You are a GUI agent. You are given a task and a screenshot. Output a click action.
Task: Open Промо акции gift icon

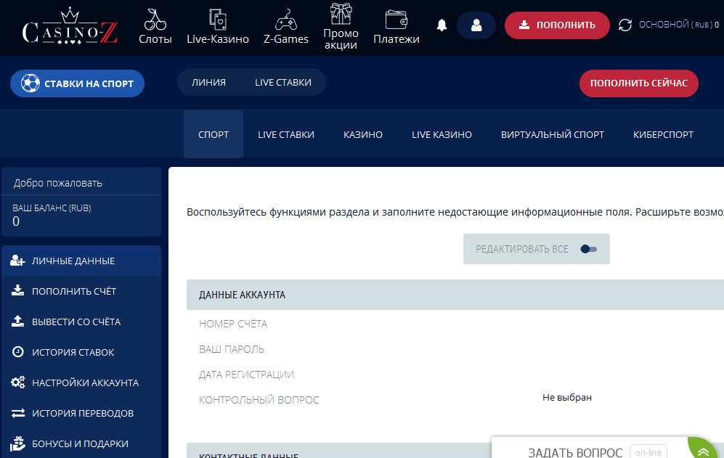click(x=341, y=14)
